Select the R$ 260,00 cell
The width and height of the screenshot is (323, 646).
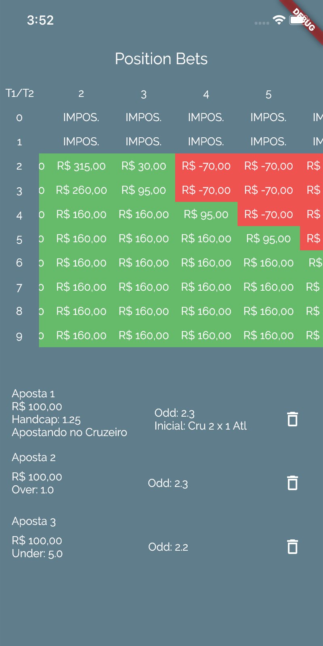click(81, 190)
